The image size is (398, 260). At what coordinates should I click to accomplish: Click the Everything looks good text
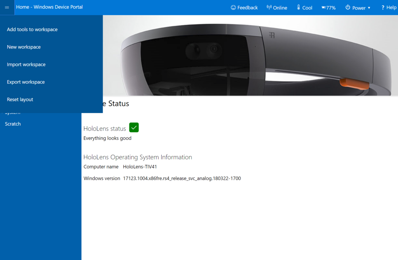pyautogui.click(x=107, y=138)
